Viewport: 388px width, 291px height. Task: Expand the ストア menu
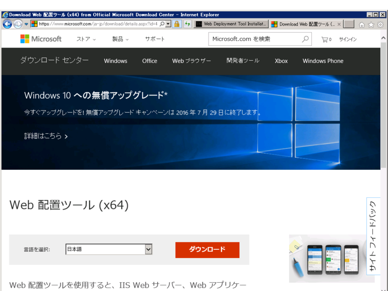tap(86, 39)
